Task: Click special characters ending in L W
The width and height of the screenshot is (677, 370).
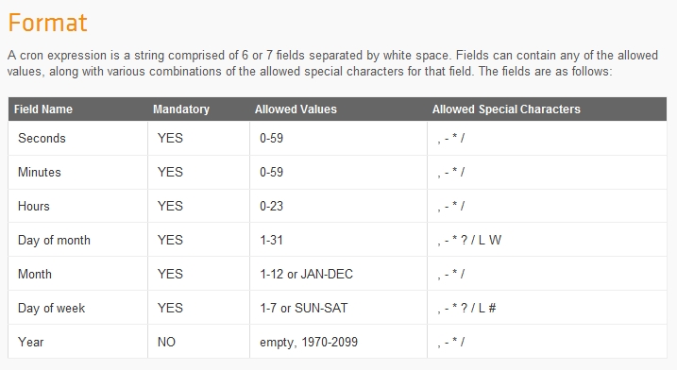Action: (469, 240)
